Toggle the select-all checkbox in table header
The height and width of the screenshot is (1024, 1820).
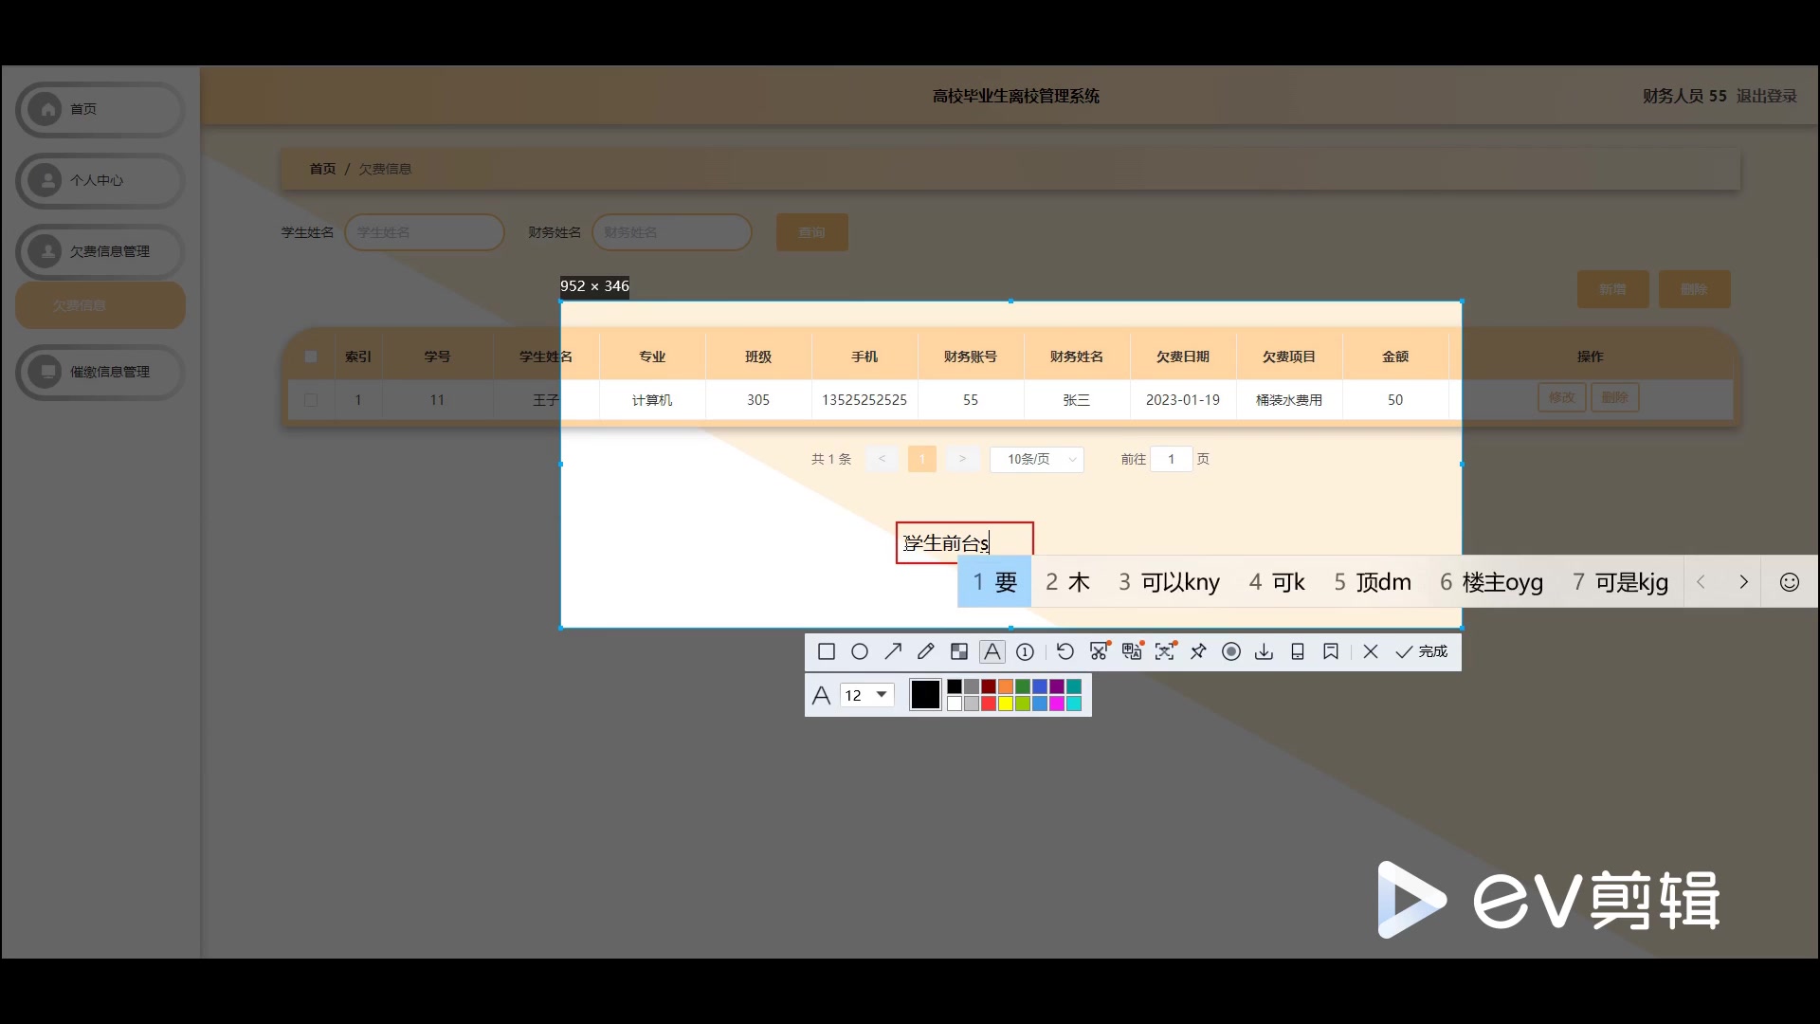pos(311,357)
